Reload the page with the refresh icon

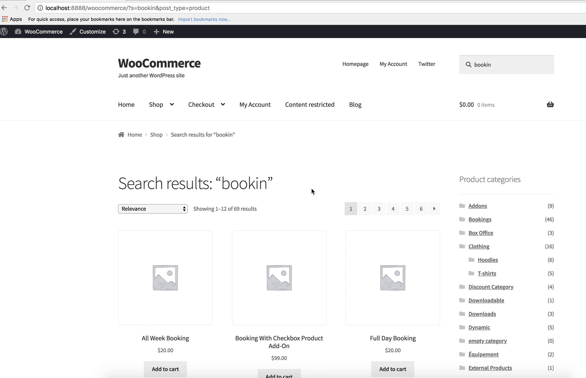27,8
